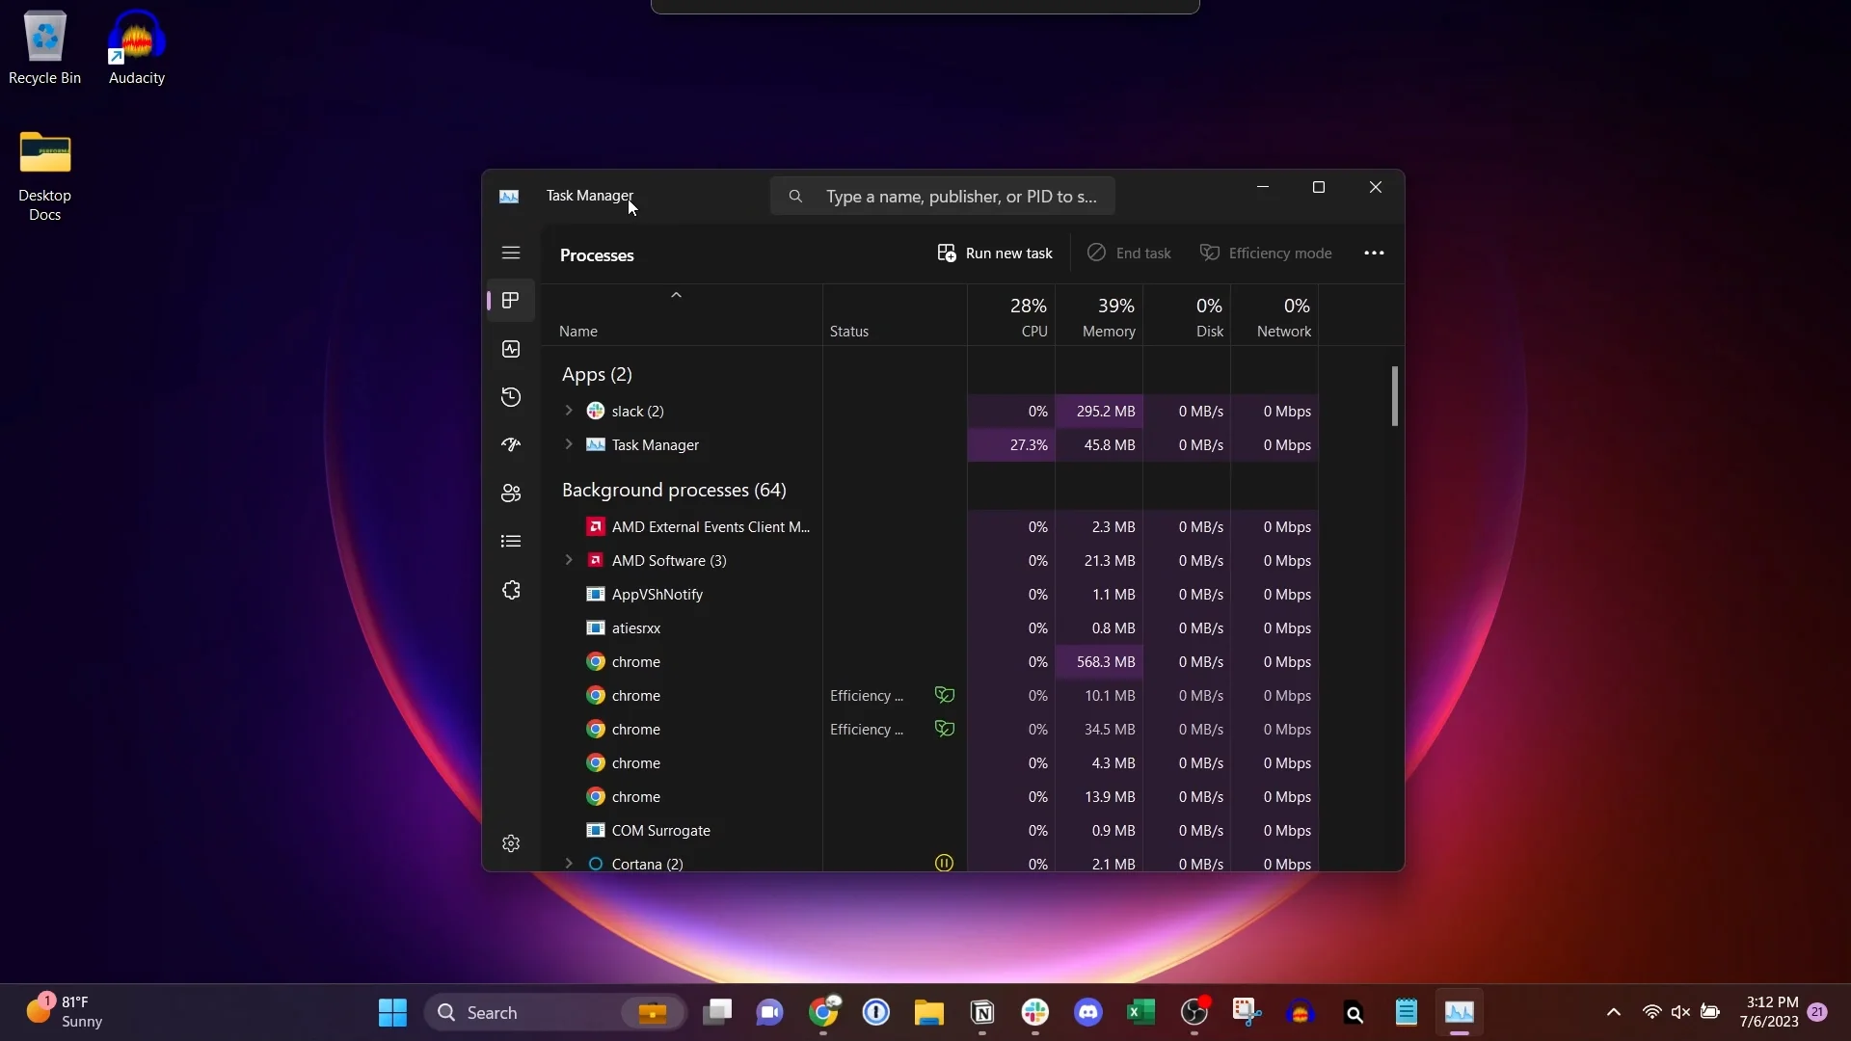Viewport: 1851px width, 1041px height.
Task: Expand the Cortana (2) process group
Action: [569, 864]
